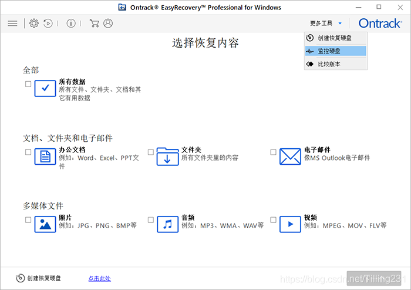Click 像MS Outlook电子邮件 description

coord(337,158)
